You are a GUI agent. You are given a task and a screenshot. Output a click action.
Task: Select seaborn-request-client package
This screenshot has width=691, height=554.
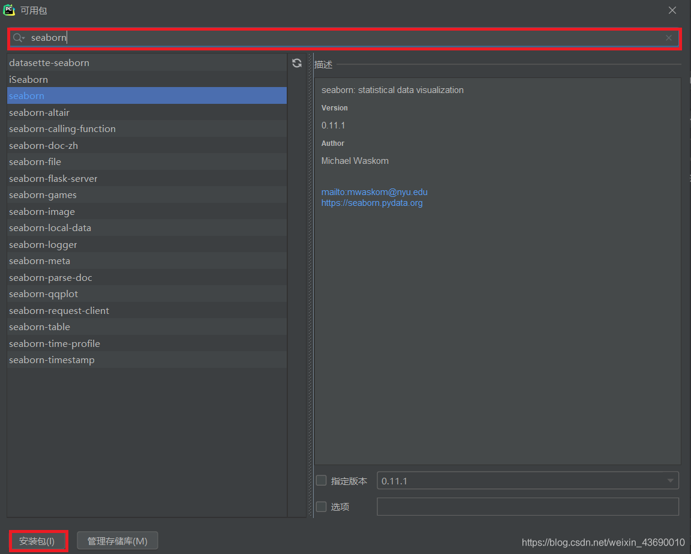point(147,310)
